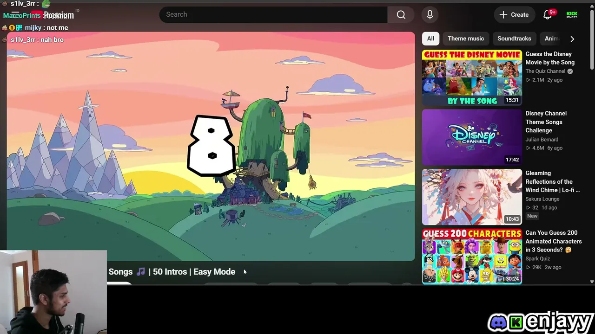Select the Soundtracks chip

(514, 39)
